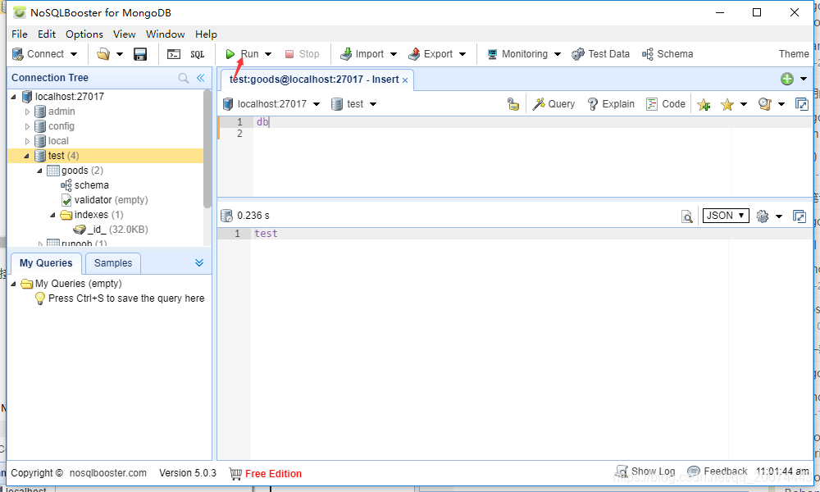Click the result maximize panel icon

[799, 216]
